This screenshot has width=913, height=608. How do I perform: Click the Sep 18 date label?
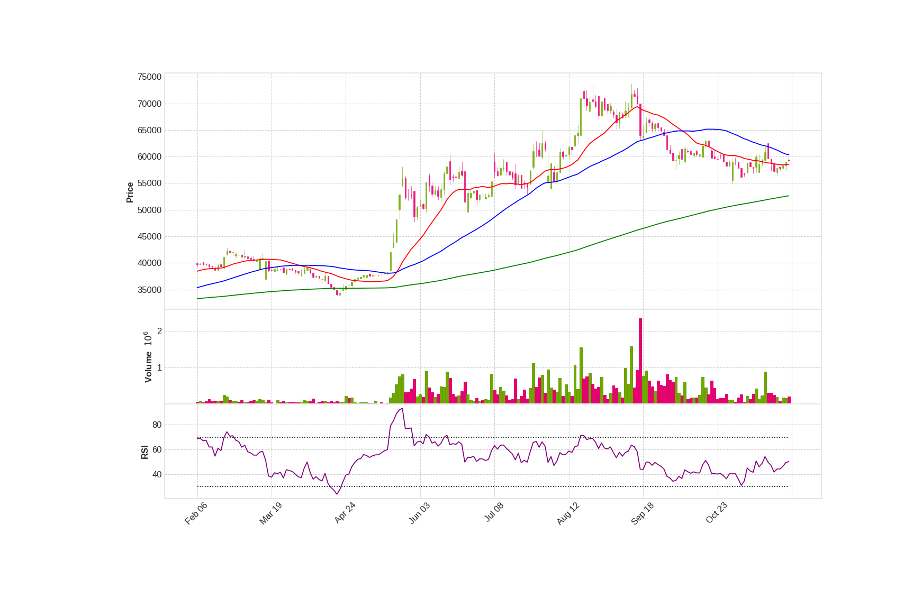point(643,513)
